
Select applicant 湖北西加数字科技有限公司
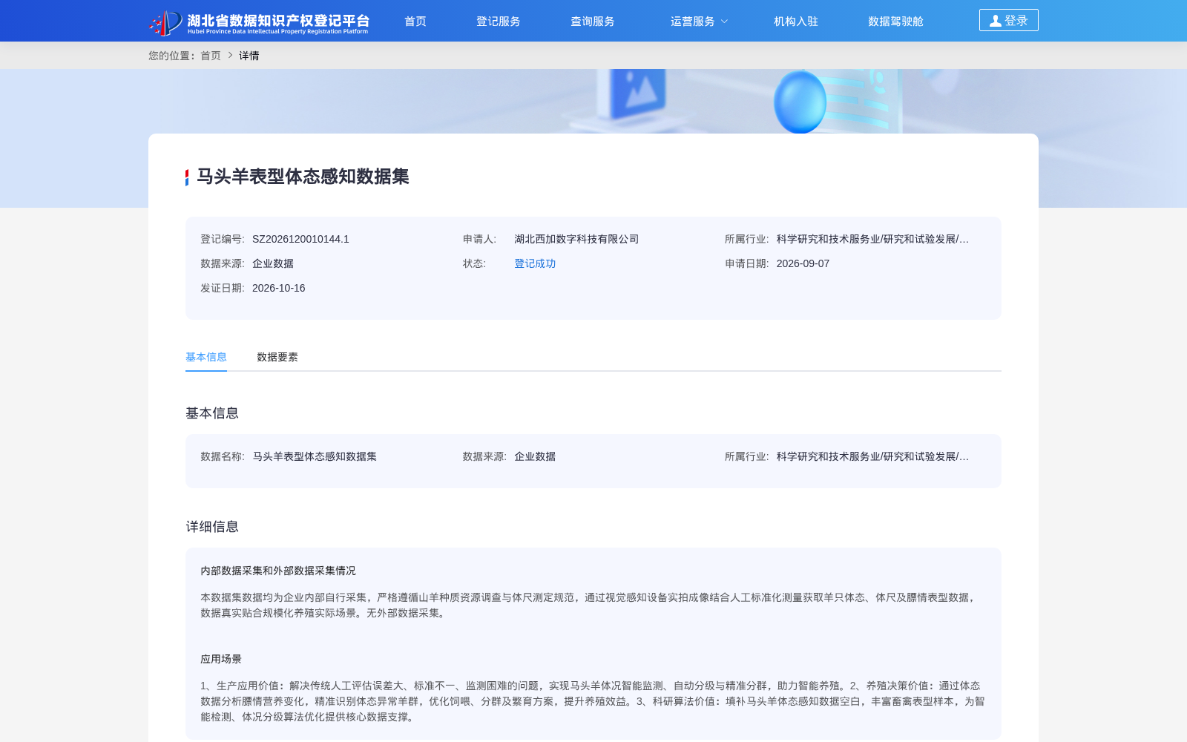coord(576,239)
